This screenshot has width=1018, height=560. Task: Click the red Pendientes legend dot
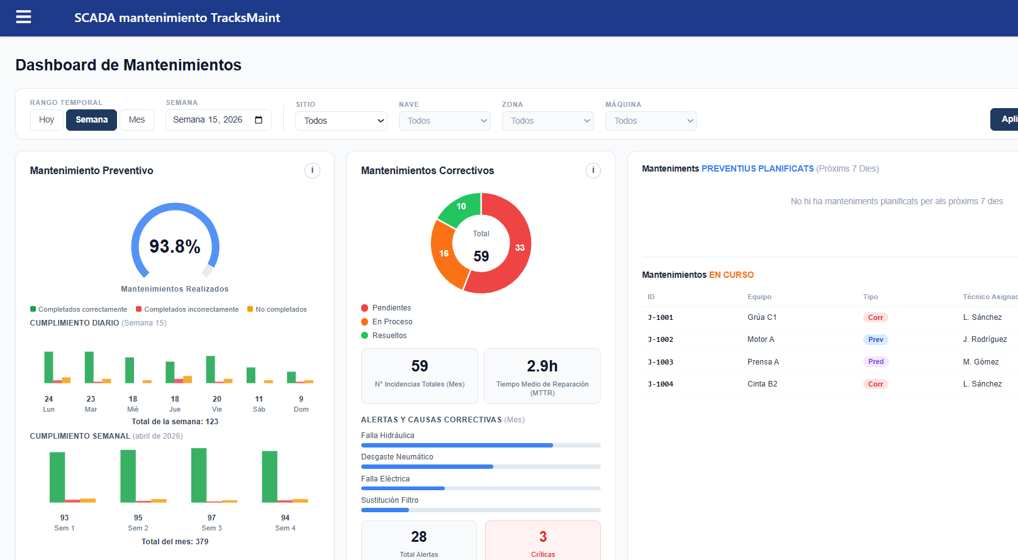point(365,308)
